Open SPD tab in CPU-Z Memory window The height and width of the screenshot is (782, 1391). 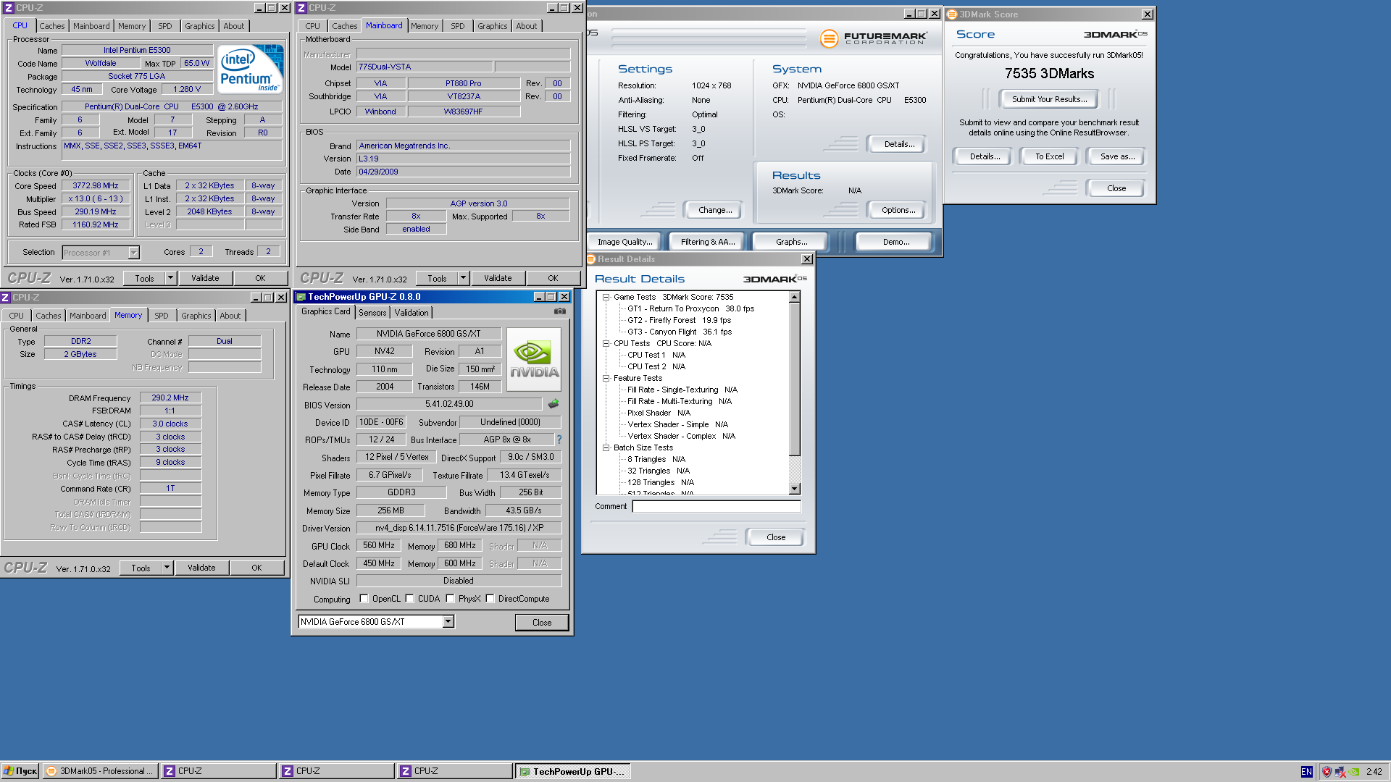(161, 316)
